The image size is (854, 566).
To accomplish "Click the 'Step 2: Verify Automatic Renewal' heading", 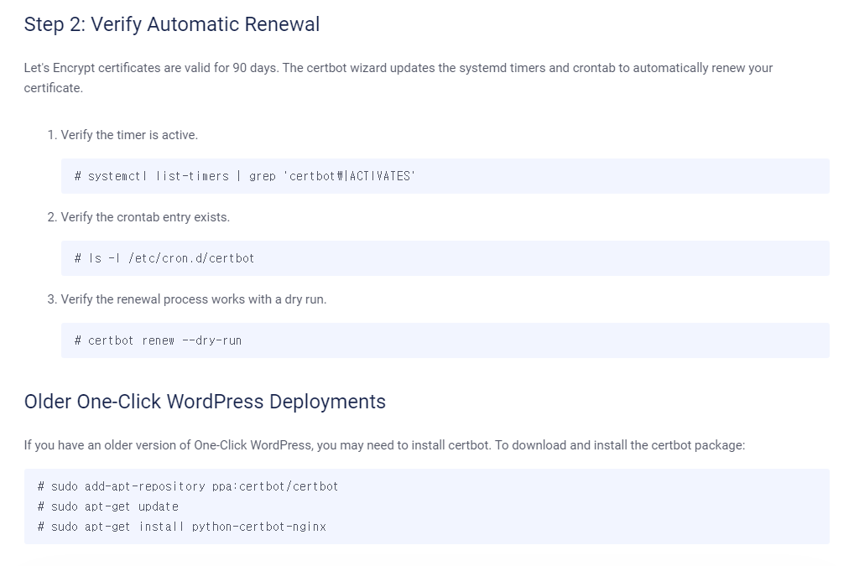I will click(172, 24).
